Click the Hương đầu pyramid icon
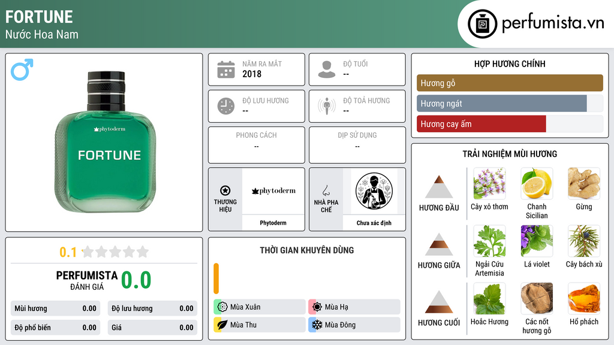Image resolution: width=614 pixels, height=345 pixels. click(x=439, y=187)
